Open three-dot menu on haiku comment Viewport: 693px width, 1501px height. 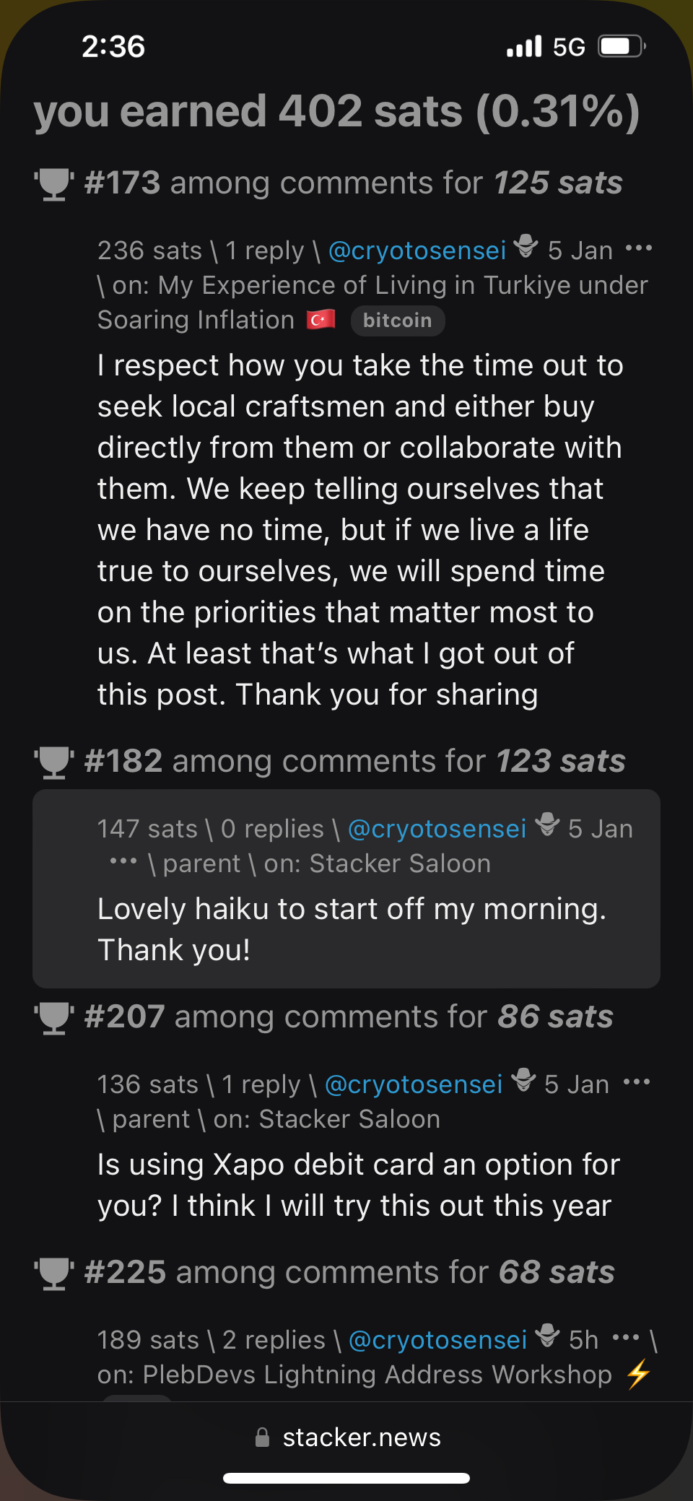pyautogui.click(x=123, y=861)
